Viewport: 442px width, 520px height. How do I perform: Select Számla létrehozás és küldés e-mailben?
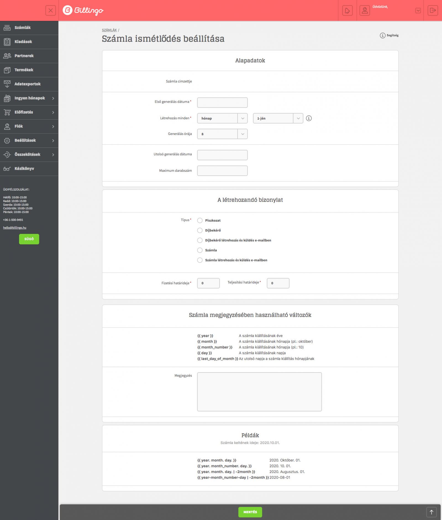[x=200, y=260]
